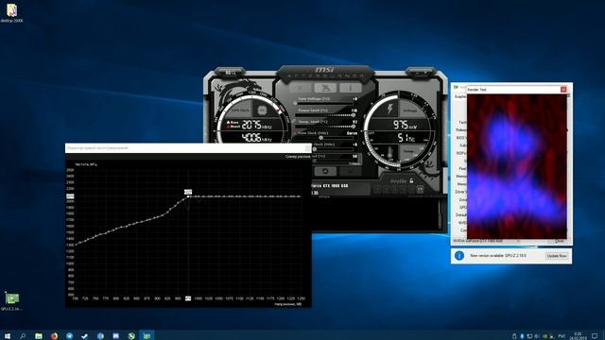Adjust the Core Clock slider handle
The image size is (605, 340).
click(x=321, y=138)
